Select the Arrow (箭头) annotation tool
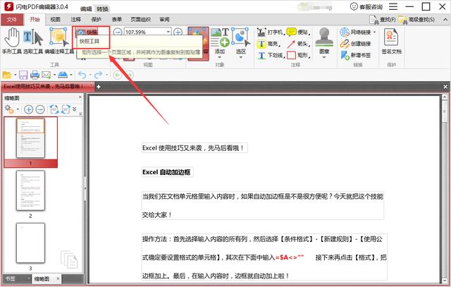The width and height of the screenshot is (451, 287). click(299, 44)
